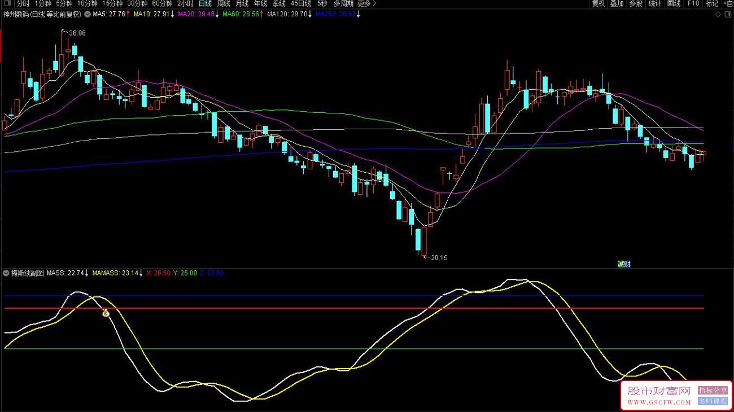Visit the WWW.GSCFW.COM website link
The width and height of the screenshot is (734, 412).
point(658,402)
